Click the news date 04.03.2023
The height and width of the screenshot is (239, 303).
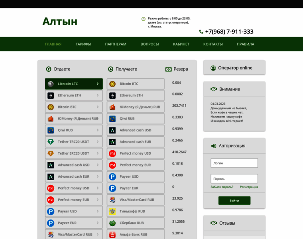218,104
